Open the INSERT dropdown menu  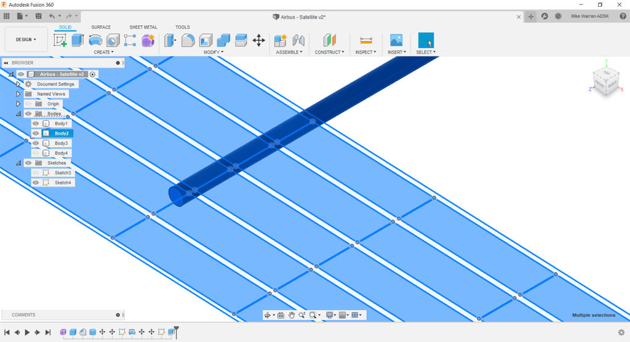397,52
